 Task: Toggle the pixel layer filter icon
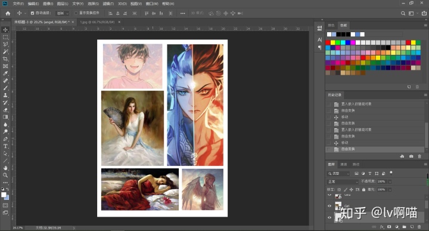tap(356, 174)
